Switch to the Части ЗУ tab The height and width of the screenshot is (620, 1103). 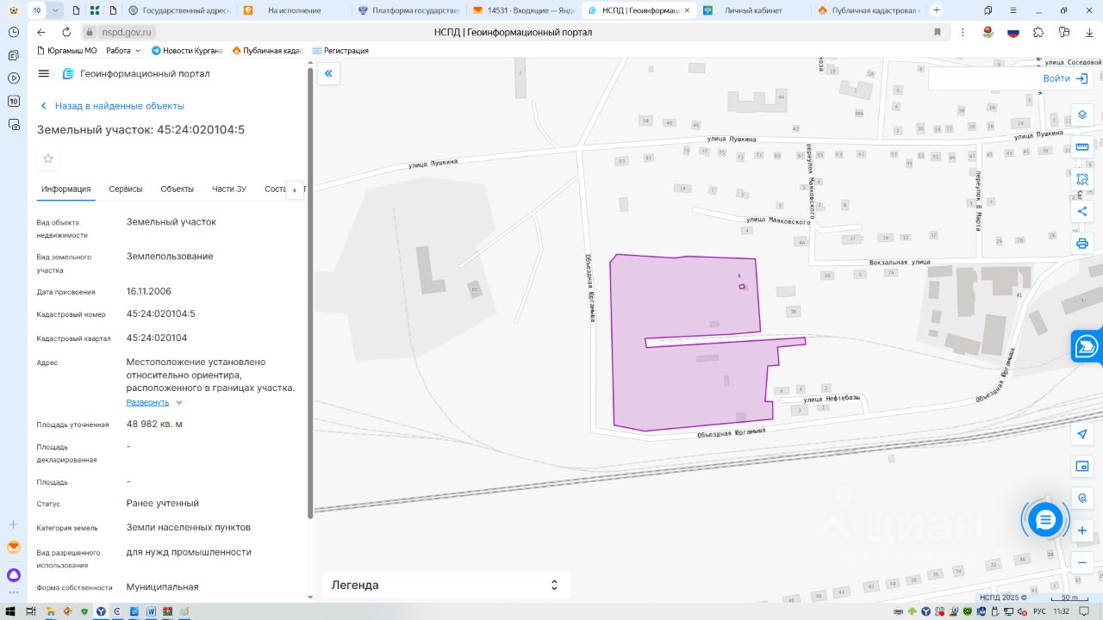[229, 189]
